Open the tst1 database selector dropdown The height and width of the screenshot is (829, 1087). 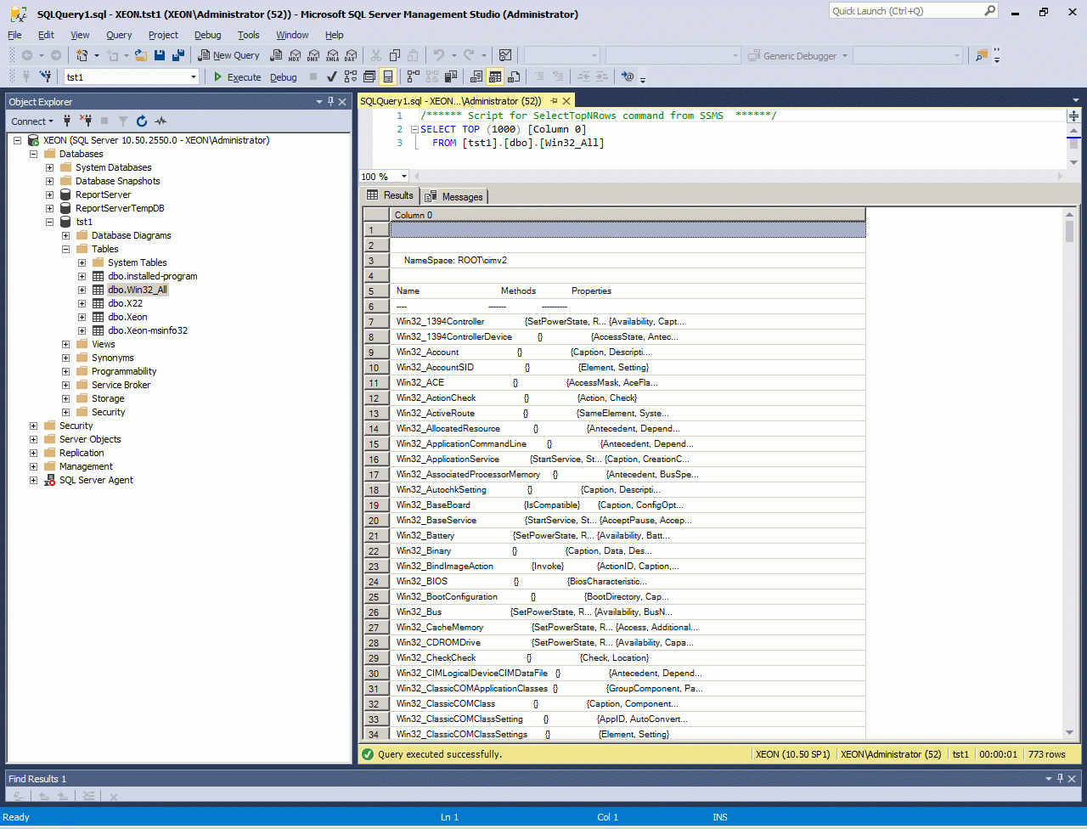pos(194,76)
